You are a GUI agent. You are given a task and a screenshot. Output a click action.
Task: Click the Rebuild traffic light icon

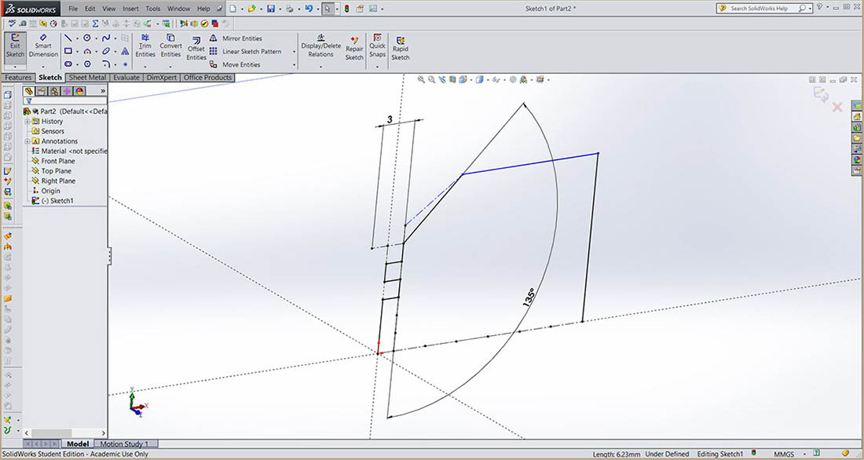pyautogui.click(x=346, y=9)
